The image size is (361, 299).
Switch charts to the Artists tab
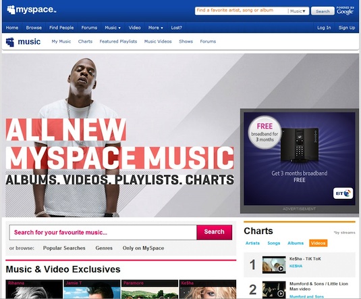(x=252, y=243)
